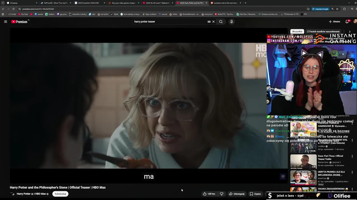Screen dimensions: 357x200
Task: Open 'VAIANA ZMASAKROWANA' video title
Action: point(333,189)
